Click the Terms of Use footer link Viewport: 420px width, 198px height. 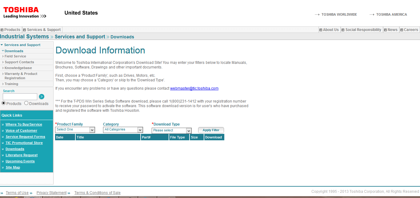pyautogui.click(x=17, y=193)
